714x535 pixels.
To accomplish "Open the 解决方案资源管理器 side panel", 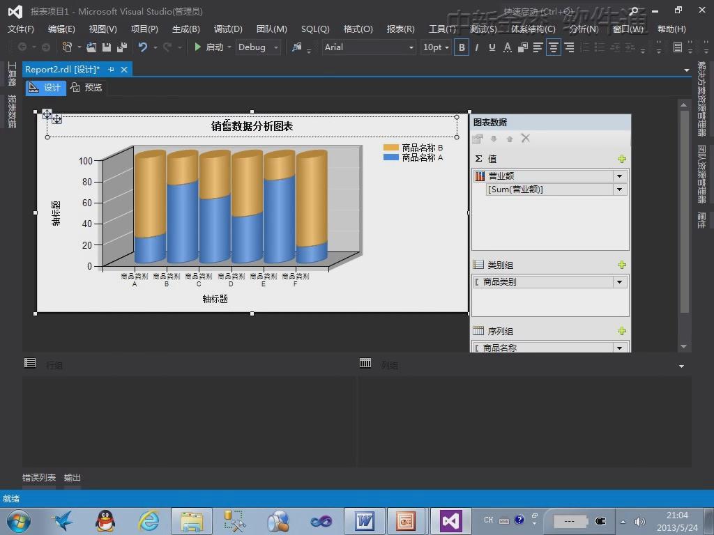I will [701, 99].
